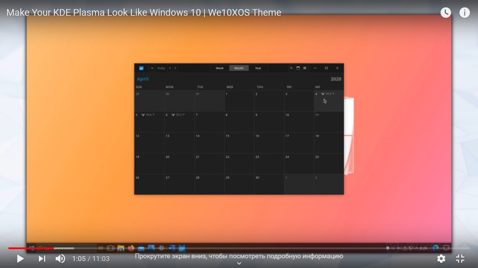Open the notification center icon in the tray
Screen dimensions: 478x268
[x=446, y=248]
